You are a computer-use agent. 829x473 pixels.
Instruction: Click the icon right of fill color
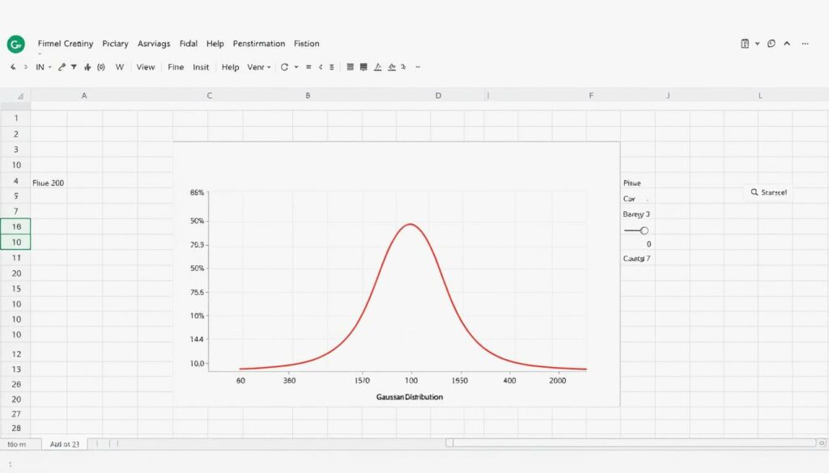[x=403, y=67]
